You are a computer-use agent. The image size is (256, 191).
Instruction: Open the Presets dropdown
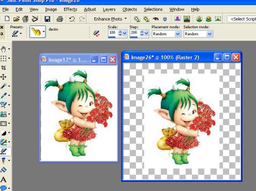coord(17,33)
